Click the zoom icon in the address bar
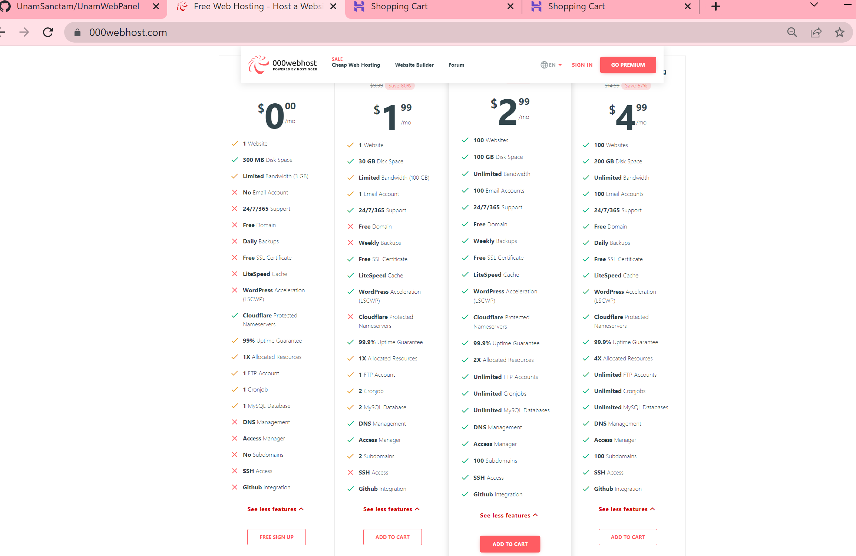Screen dimensions: 856x556 (792, 32)
